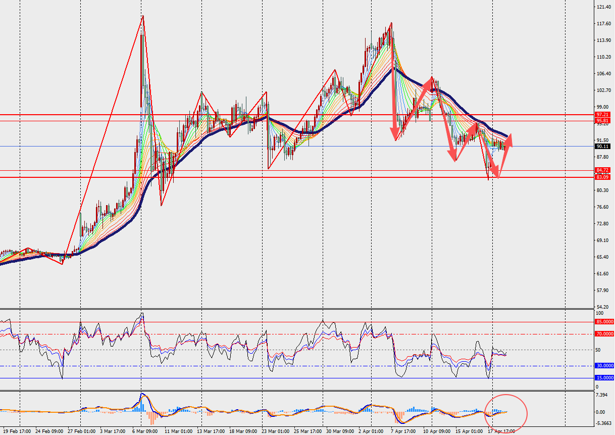Select the 85.0000 oscillator level tag
This screenshot has width=615, height=435.
click(604, 322)
